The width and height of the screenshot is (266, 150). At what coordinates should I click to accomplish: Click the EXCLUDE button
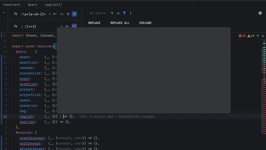145,23
